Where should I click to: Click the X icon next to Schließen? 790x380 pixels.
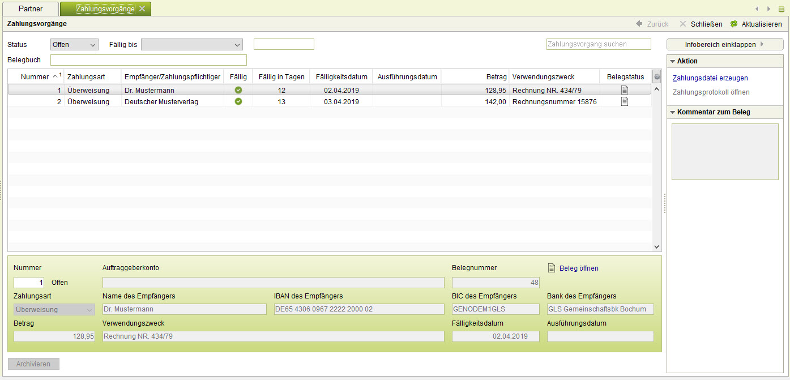[x=683, y=24]
